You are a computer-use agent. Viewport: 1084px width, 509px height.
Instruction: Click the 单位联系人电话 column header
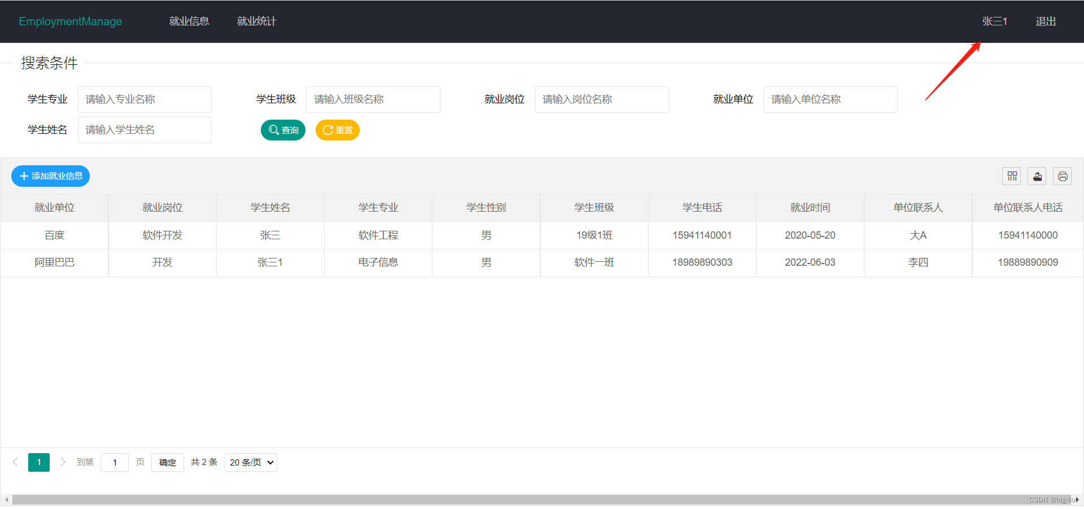tap(1028, 208)
